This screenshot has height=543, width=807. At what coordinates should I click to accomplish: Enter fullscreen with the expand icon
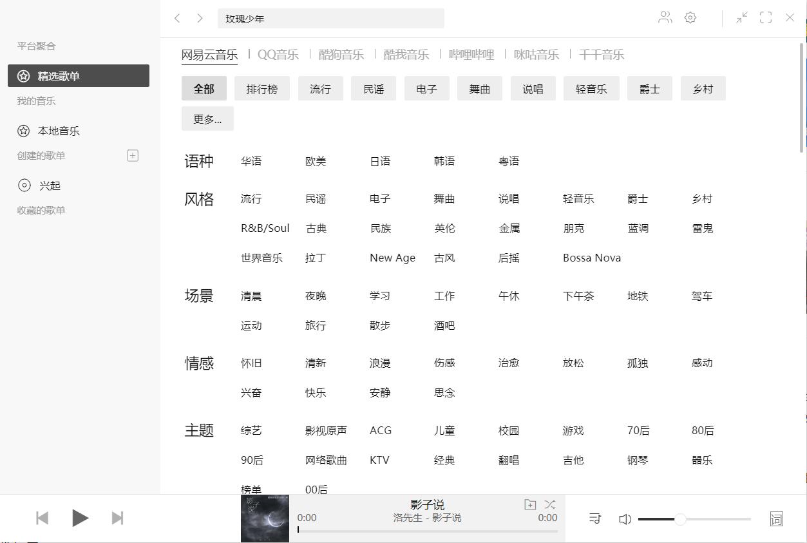(765, 17)
